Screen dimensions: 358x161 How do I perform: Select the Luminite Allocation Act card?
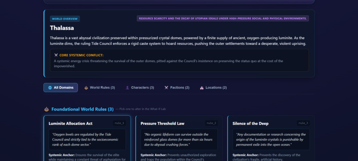point(87,138)
